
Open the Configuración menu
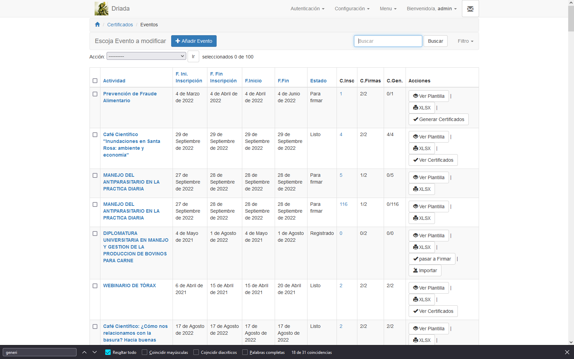pyautogui.click(x=352, y=9)
